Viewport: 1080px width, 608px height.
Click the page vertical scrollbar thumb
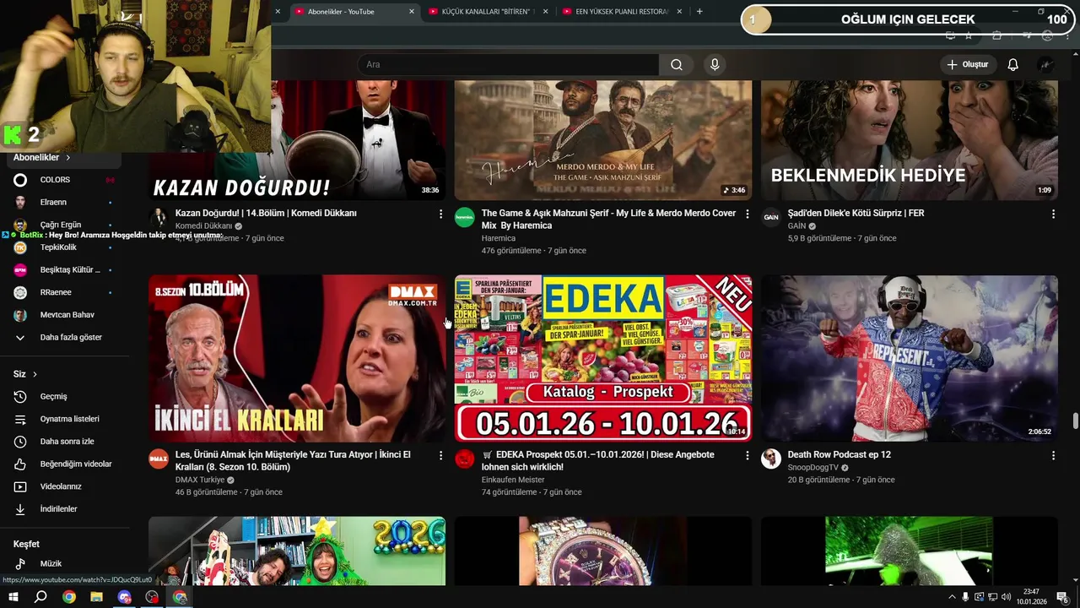point(1075,421)
